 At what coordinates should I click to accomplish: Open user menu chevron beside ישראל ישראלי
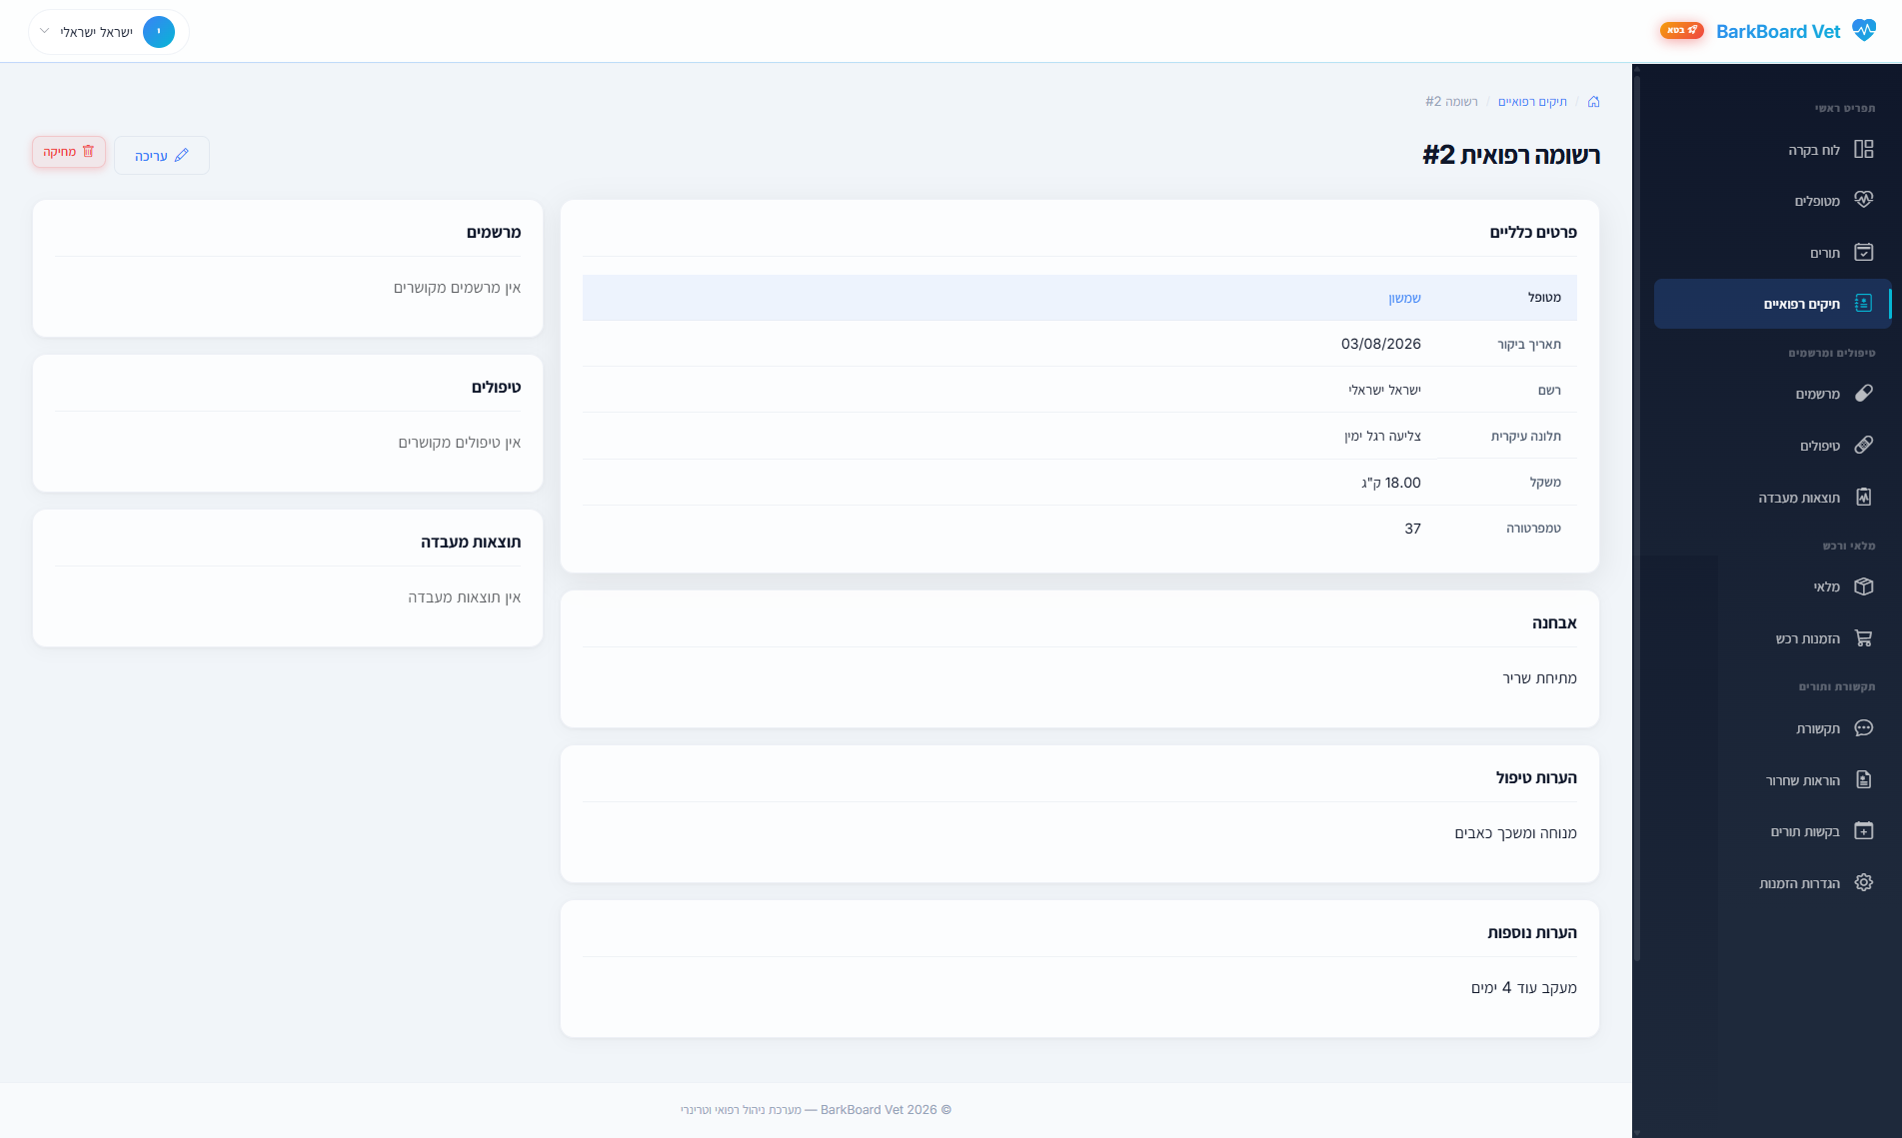point(44,32)
